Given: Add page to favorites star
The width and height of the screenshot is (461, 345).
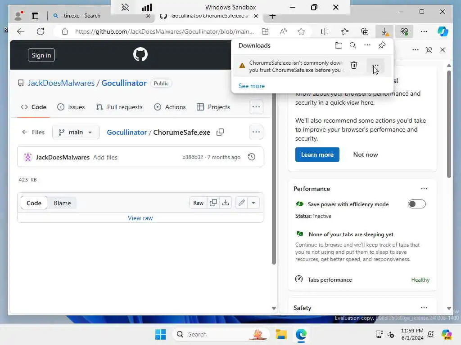Looking at the screenshot, I should (301, 31).
